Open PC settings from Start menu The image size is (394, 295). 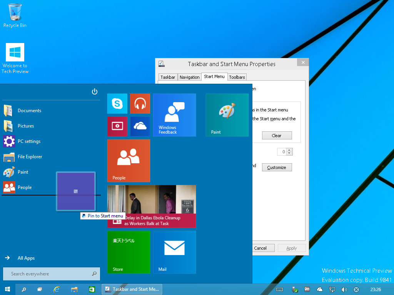(51, 141)
